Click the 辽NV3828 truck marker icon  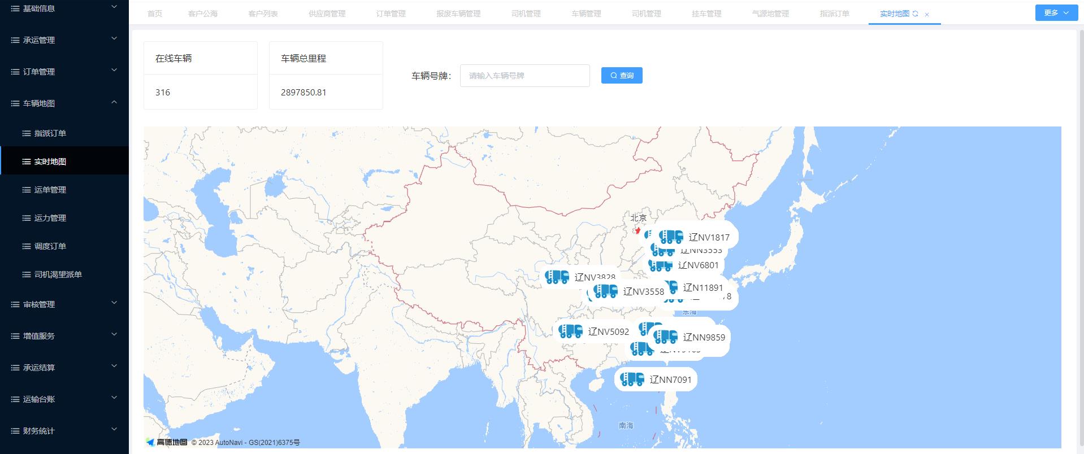(557, 277)
